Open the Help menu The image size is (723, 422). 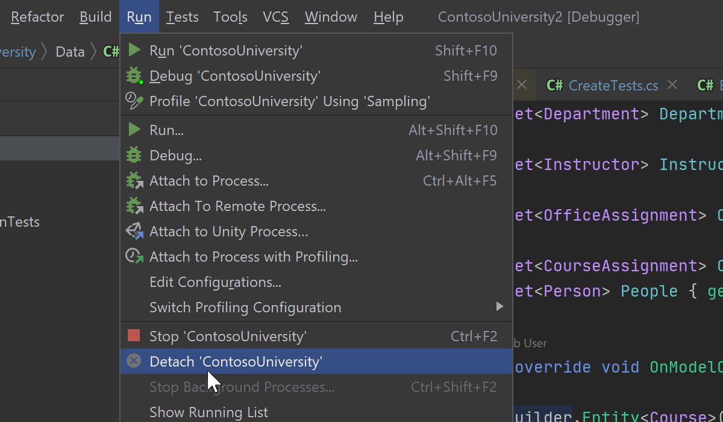point(389,17)
